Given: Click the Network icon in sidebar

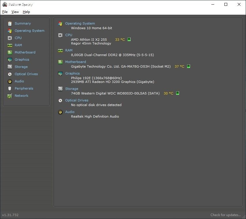Looking at the screenshot, I should (10, 96).
